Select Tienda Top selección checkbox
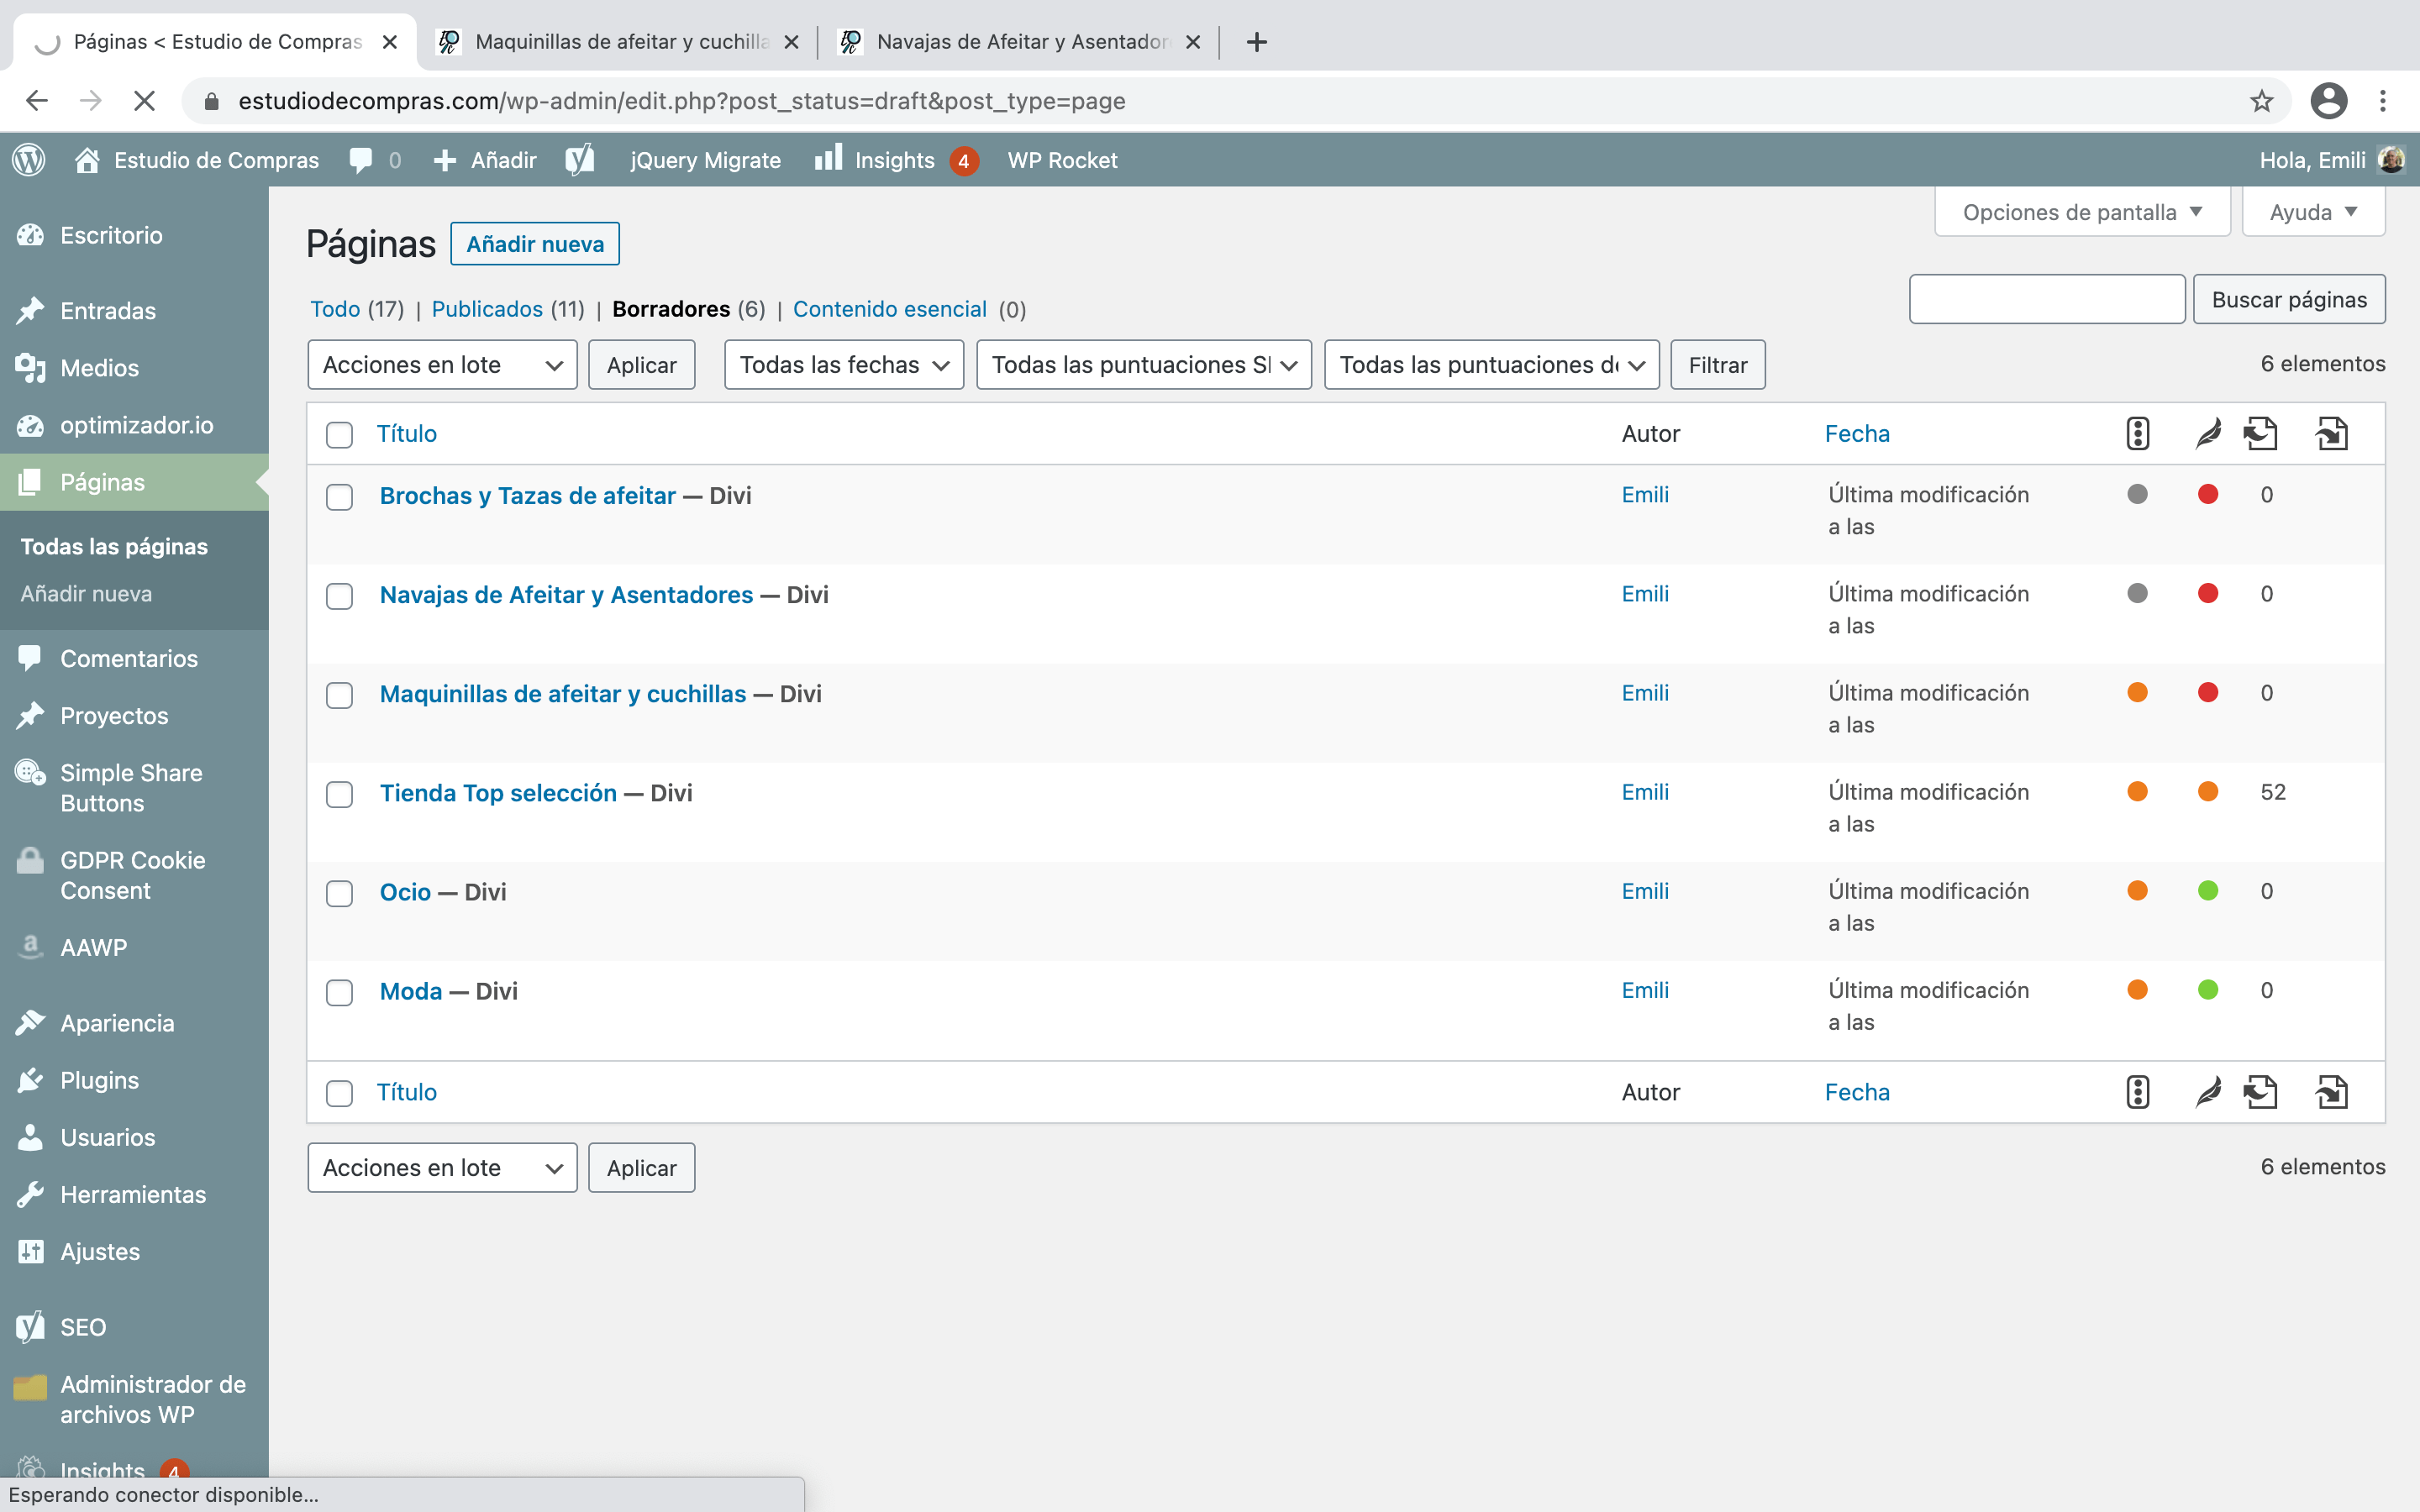This screenshot has width=2420, height=1512. point(340,794)
